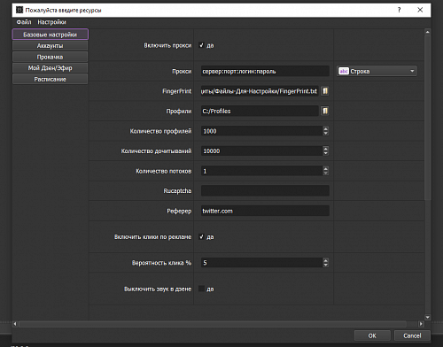Image resolution: width=443 pixels, height=347 pixels.
Task: Increase Вероятность клика % value
Action: [325, 260]
